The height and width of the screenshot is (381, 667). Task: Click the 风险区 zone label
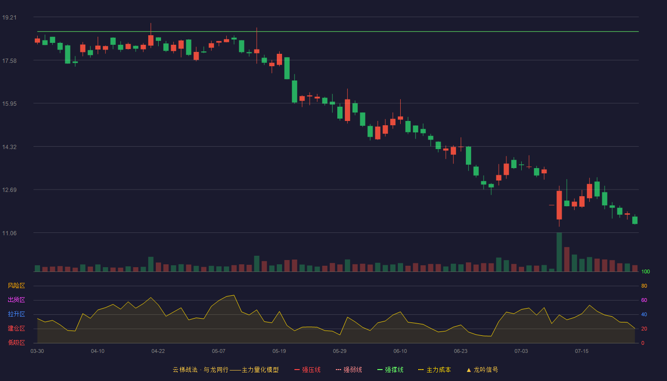pos(16,286)
